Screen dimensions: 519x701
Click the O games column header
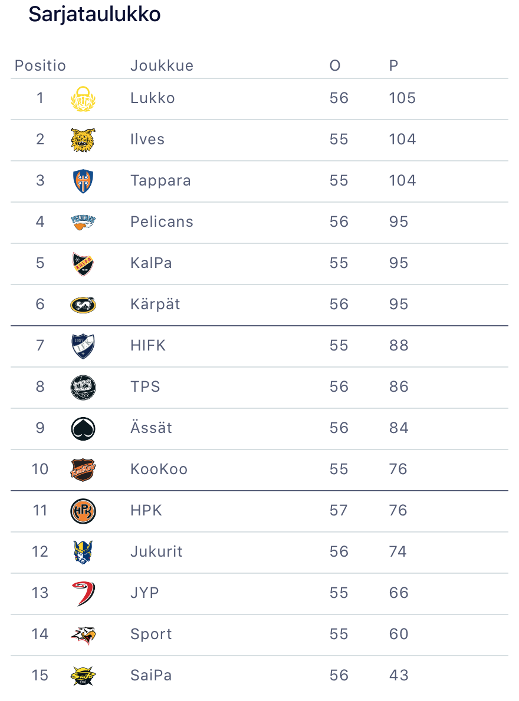(335, 65)
